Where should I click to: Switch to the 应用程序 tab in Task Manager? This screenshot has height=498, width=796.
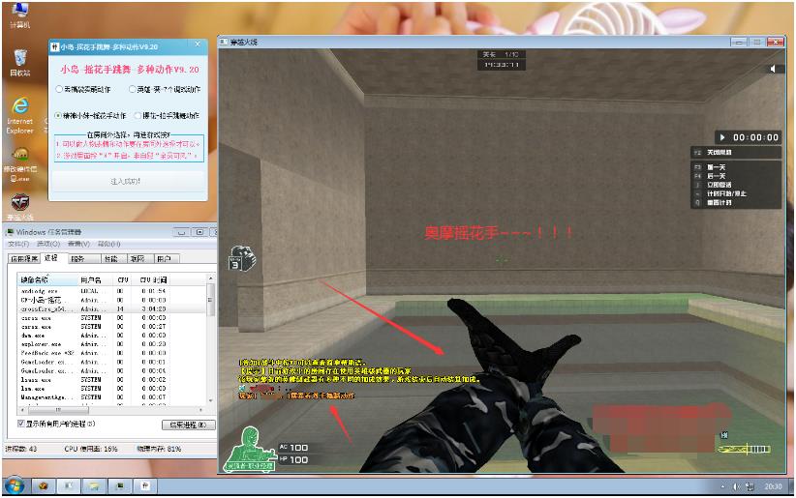click(23, 259)
